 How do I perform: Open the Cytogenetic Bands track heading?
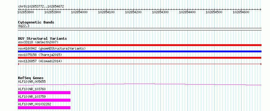pyautogui.click(x=36, y=22)
